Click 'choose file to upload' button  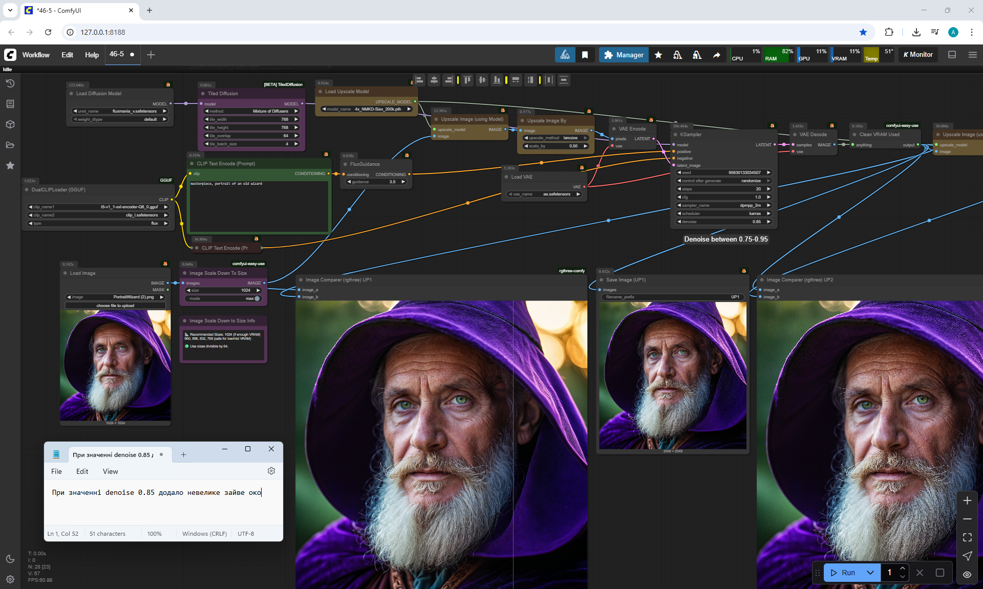click(115, 306)
